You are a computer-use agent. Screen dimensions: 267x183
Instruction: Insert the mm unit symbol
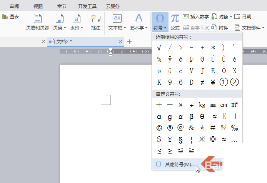click(213, 105)
